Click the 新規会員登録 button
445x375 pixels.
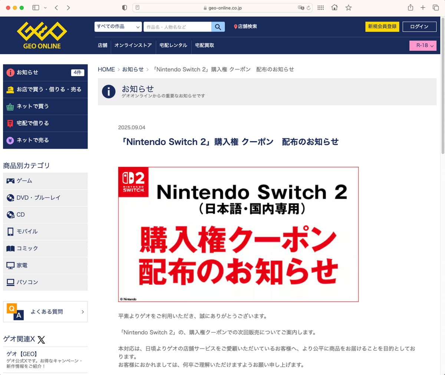click(x=382, y=27)
